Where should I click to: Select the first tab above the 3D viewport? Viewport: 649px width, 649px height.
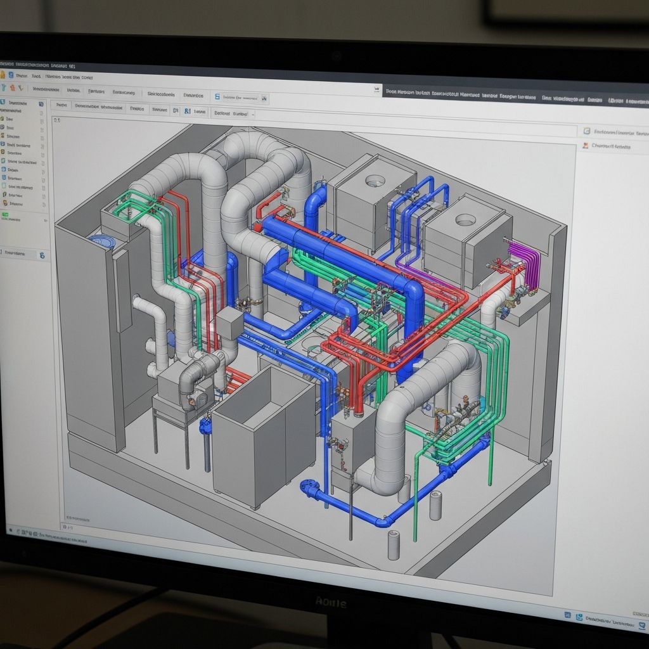[61, 106]
